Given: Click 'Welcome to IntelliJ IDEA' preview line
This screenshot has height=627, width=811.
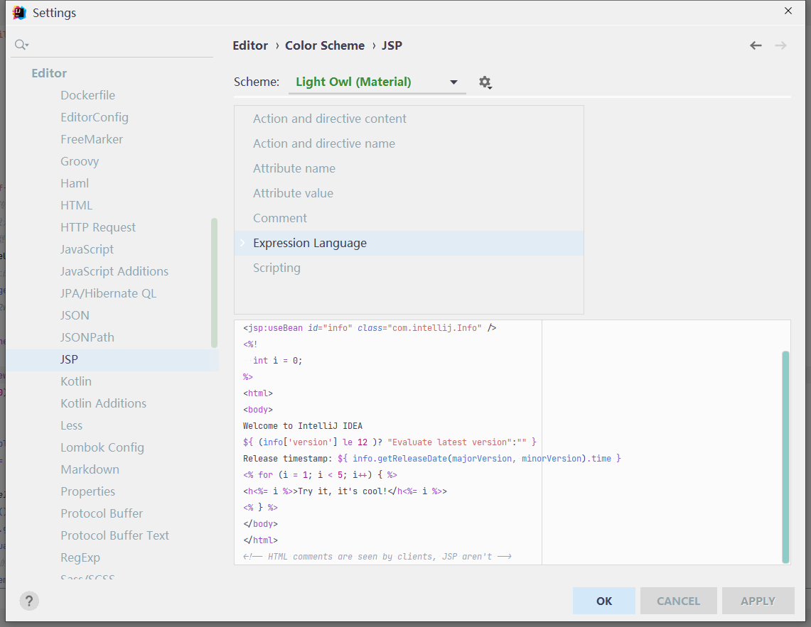Looking at the screenshot, I should 303,426.
